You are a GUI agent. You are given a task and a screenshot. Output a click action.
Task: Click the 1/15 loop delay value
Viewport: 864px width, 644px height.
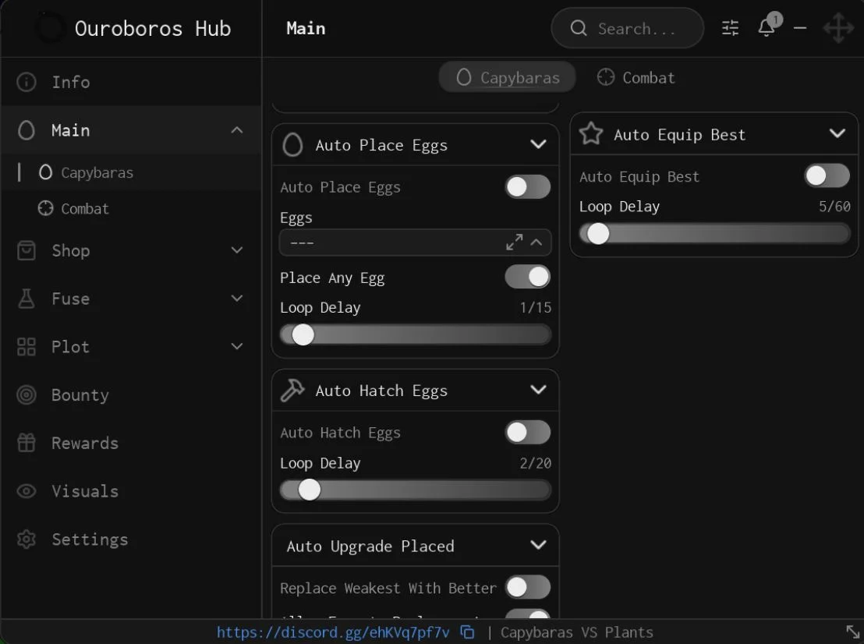click(x=535, y=307)
